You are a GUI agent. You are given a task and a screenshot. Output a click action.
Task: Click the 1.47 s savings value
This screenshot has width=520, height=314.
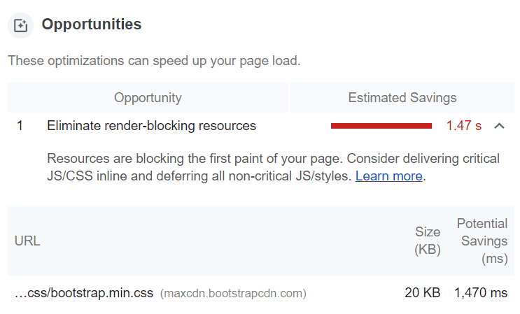(464, 126)
